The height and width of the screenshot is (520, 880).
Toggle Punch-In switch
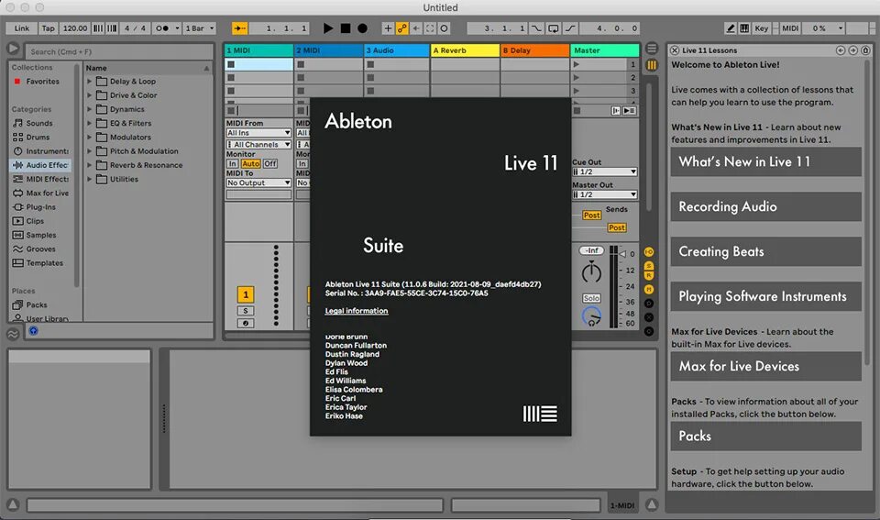(536, 28)
